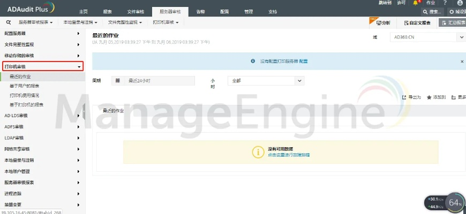Click the calendar icon beside 最近24小时
This screenshot has width=466, height=214.
pos(118,81)
